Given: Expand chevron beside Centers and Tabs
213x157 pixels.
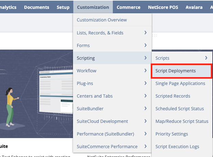Looking at the screenshot, I should pyautogui.click(x=145, y=96).
